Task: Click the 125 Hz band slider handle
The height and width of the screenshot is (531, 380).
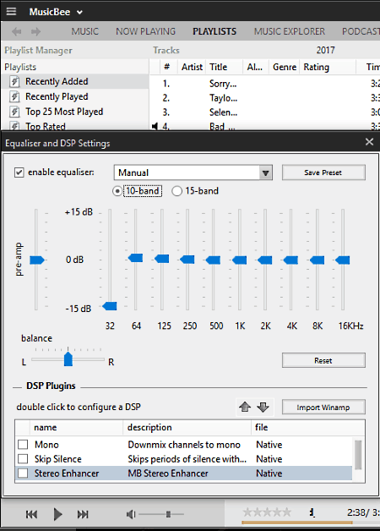Action: point(161,259)
